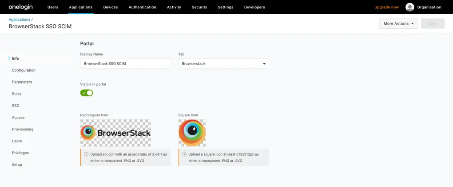The height and width of the screenshot is (187, 453).
Task: Click the Applications breadcrumb link
Action: [x=20, y=19]
